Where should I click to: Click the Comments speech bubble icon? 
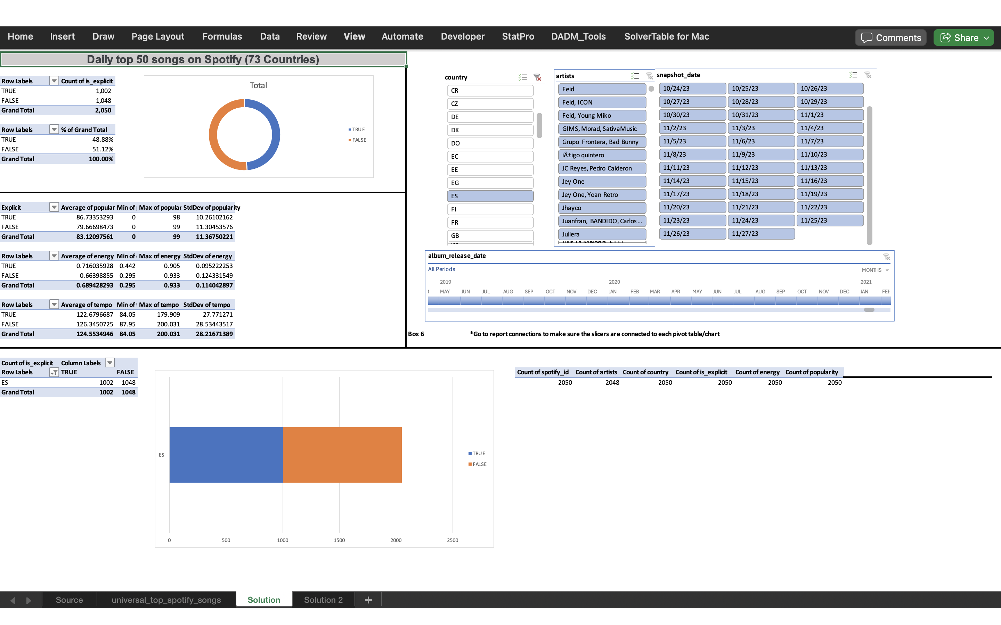[866, 37]
